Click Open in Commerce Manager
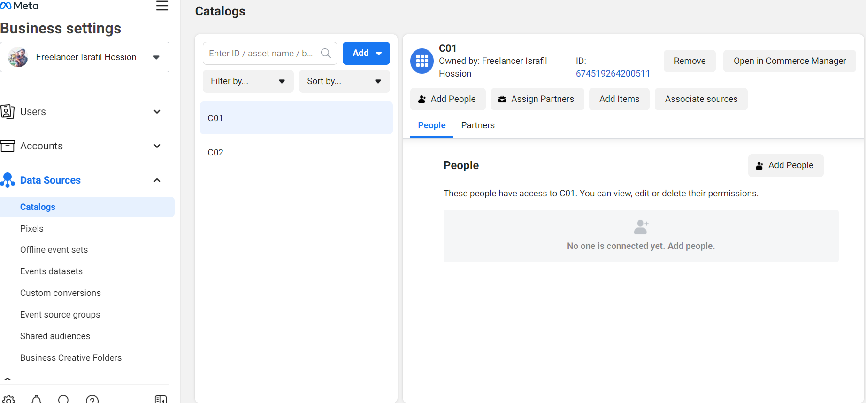This screenshot has width=866, height=403. coord(789,61)
